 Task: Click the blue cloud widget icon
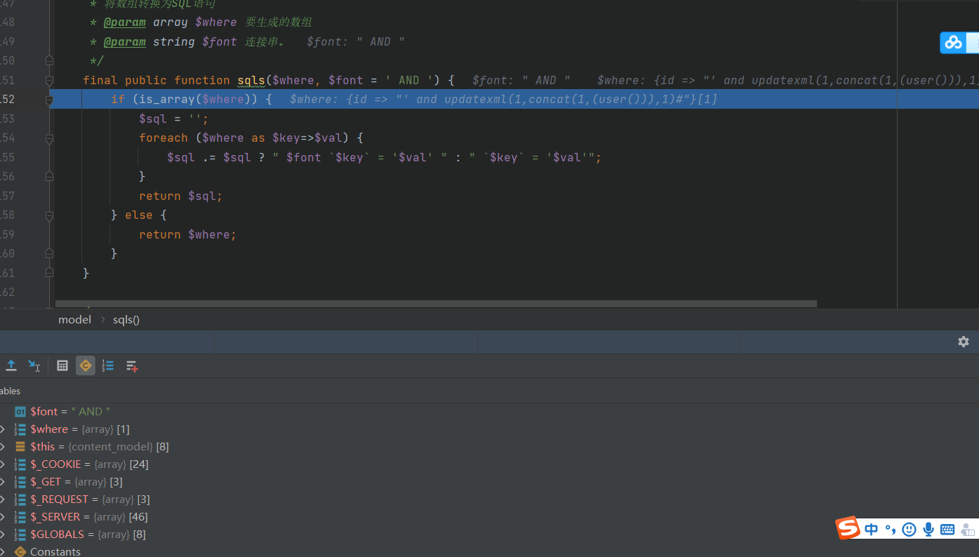(x=953, y=43)
